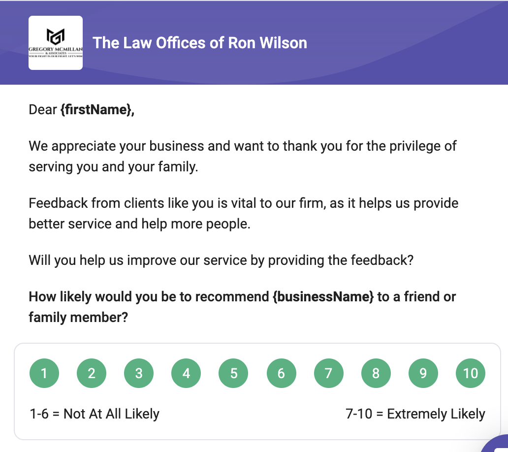Click the {businessName} placeholder in the question

coord(323,297)
